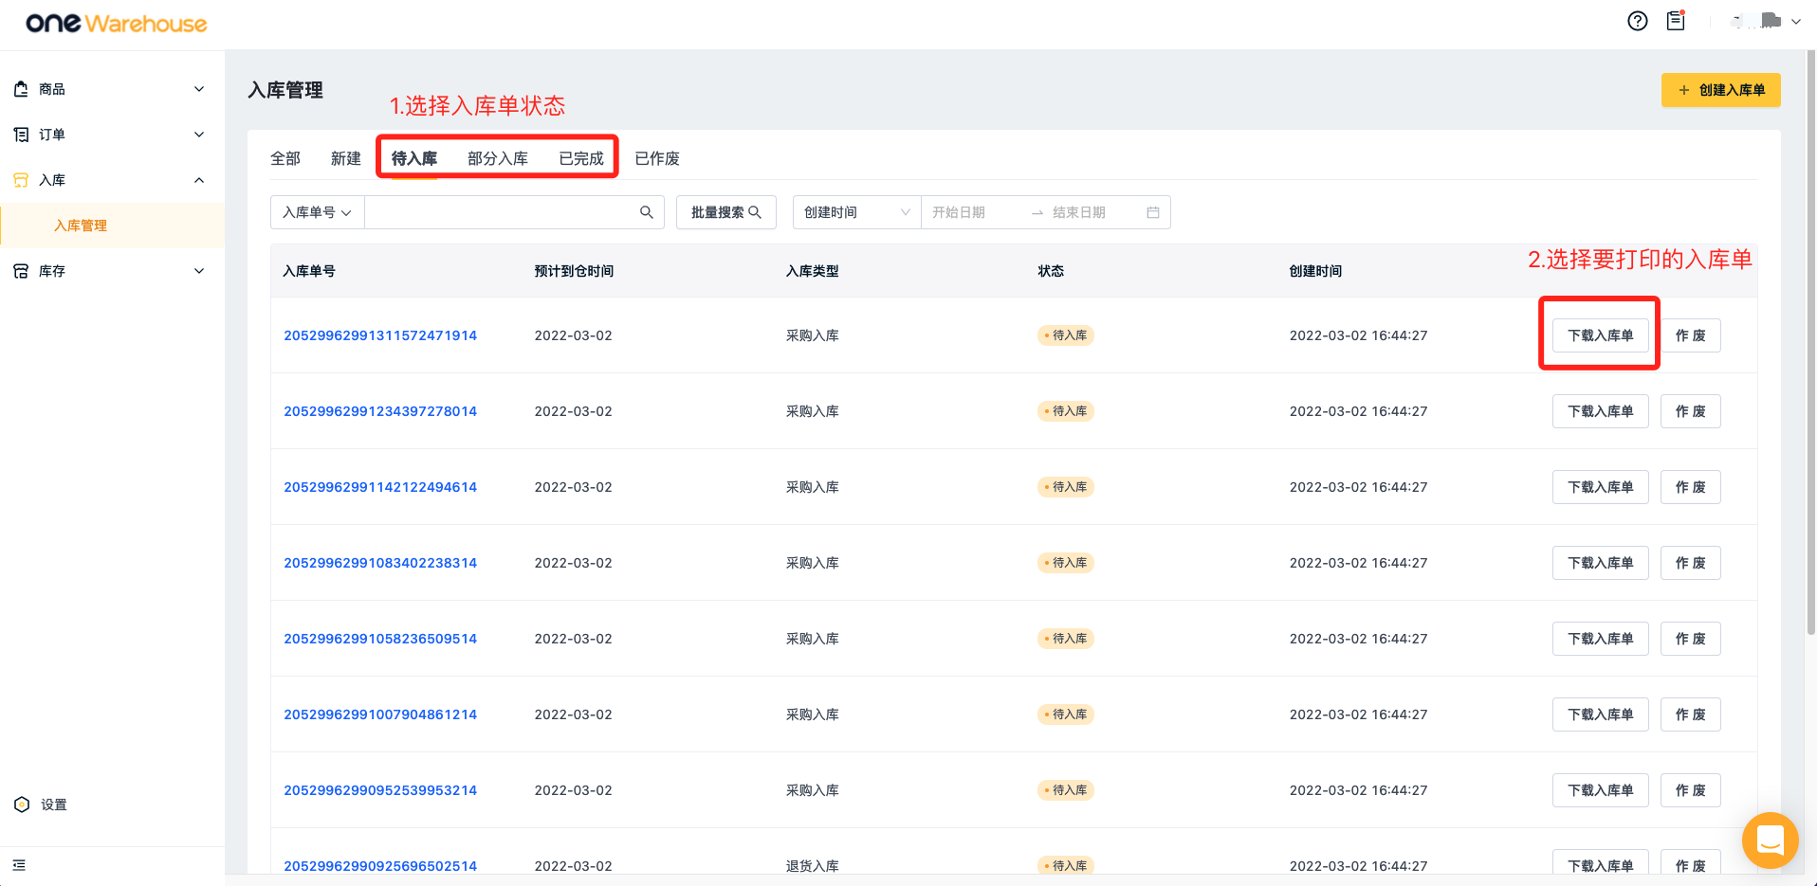The image size is (1817, 886).
Task: Click 下载入库单 for order ending 509514
Action: (x=1600, y=639)
